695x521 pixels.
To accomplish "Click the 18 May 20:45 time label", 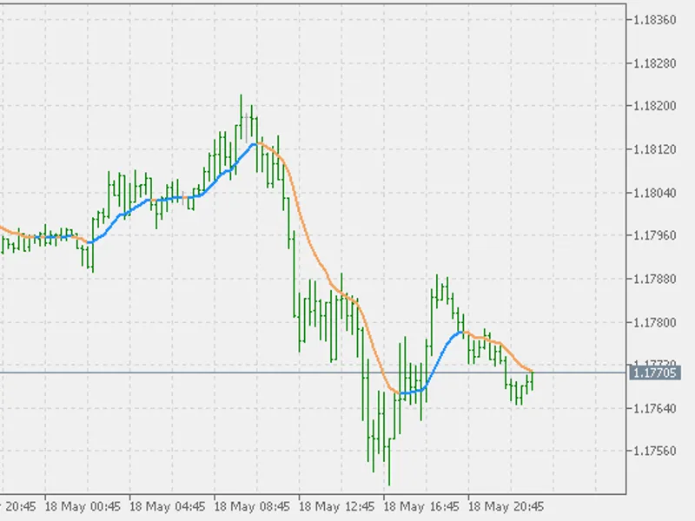I will 506,506.
